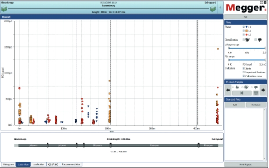
Task: Select the thumbs-up rating in Manual Analysis
Action: [233, 87]
